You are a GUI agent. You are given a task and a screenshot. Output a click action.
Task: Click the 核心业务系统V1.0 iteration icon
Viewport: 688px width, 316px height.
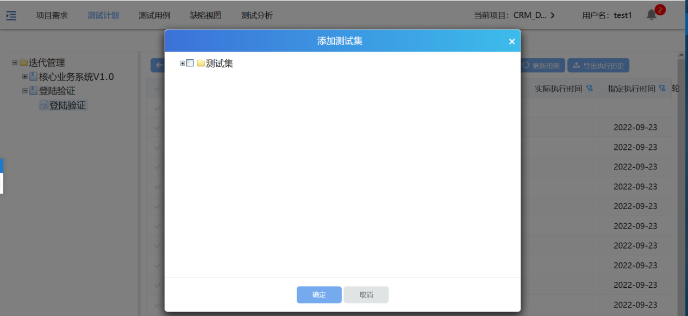(x=34, y=77)
